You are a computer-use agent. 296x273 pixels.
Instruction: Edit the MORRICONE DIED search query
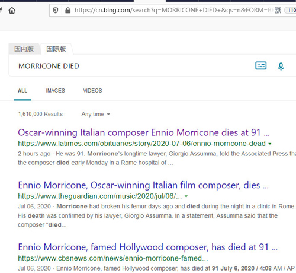(x=49, y=66)
